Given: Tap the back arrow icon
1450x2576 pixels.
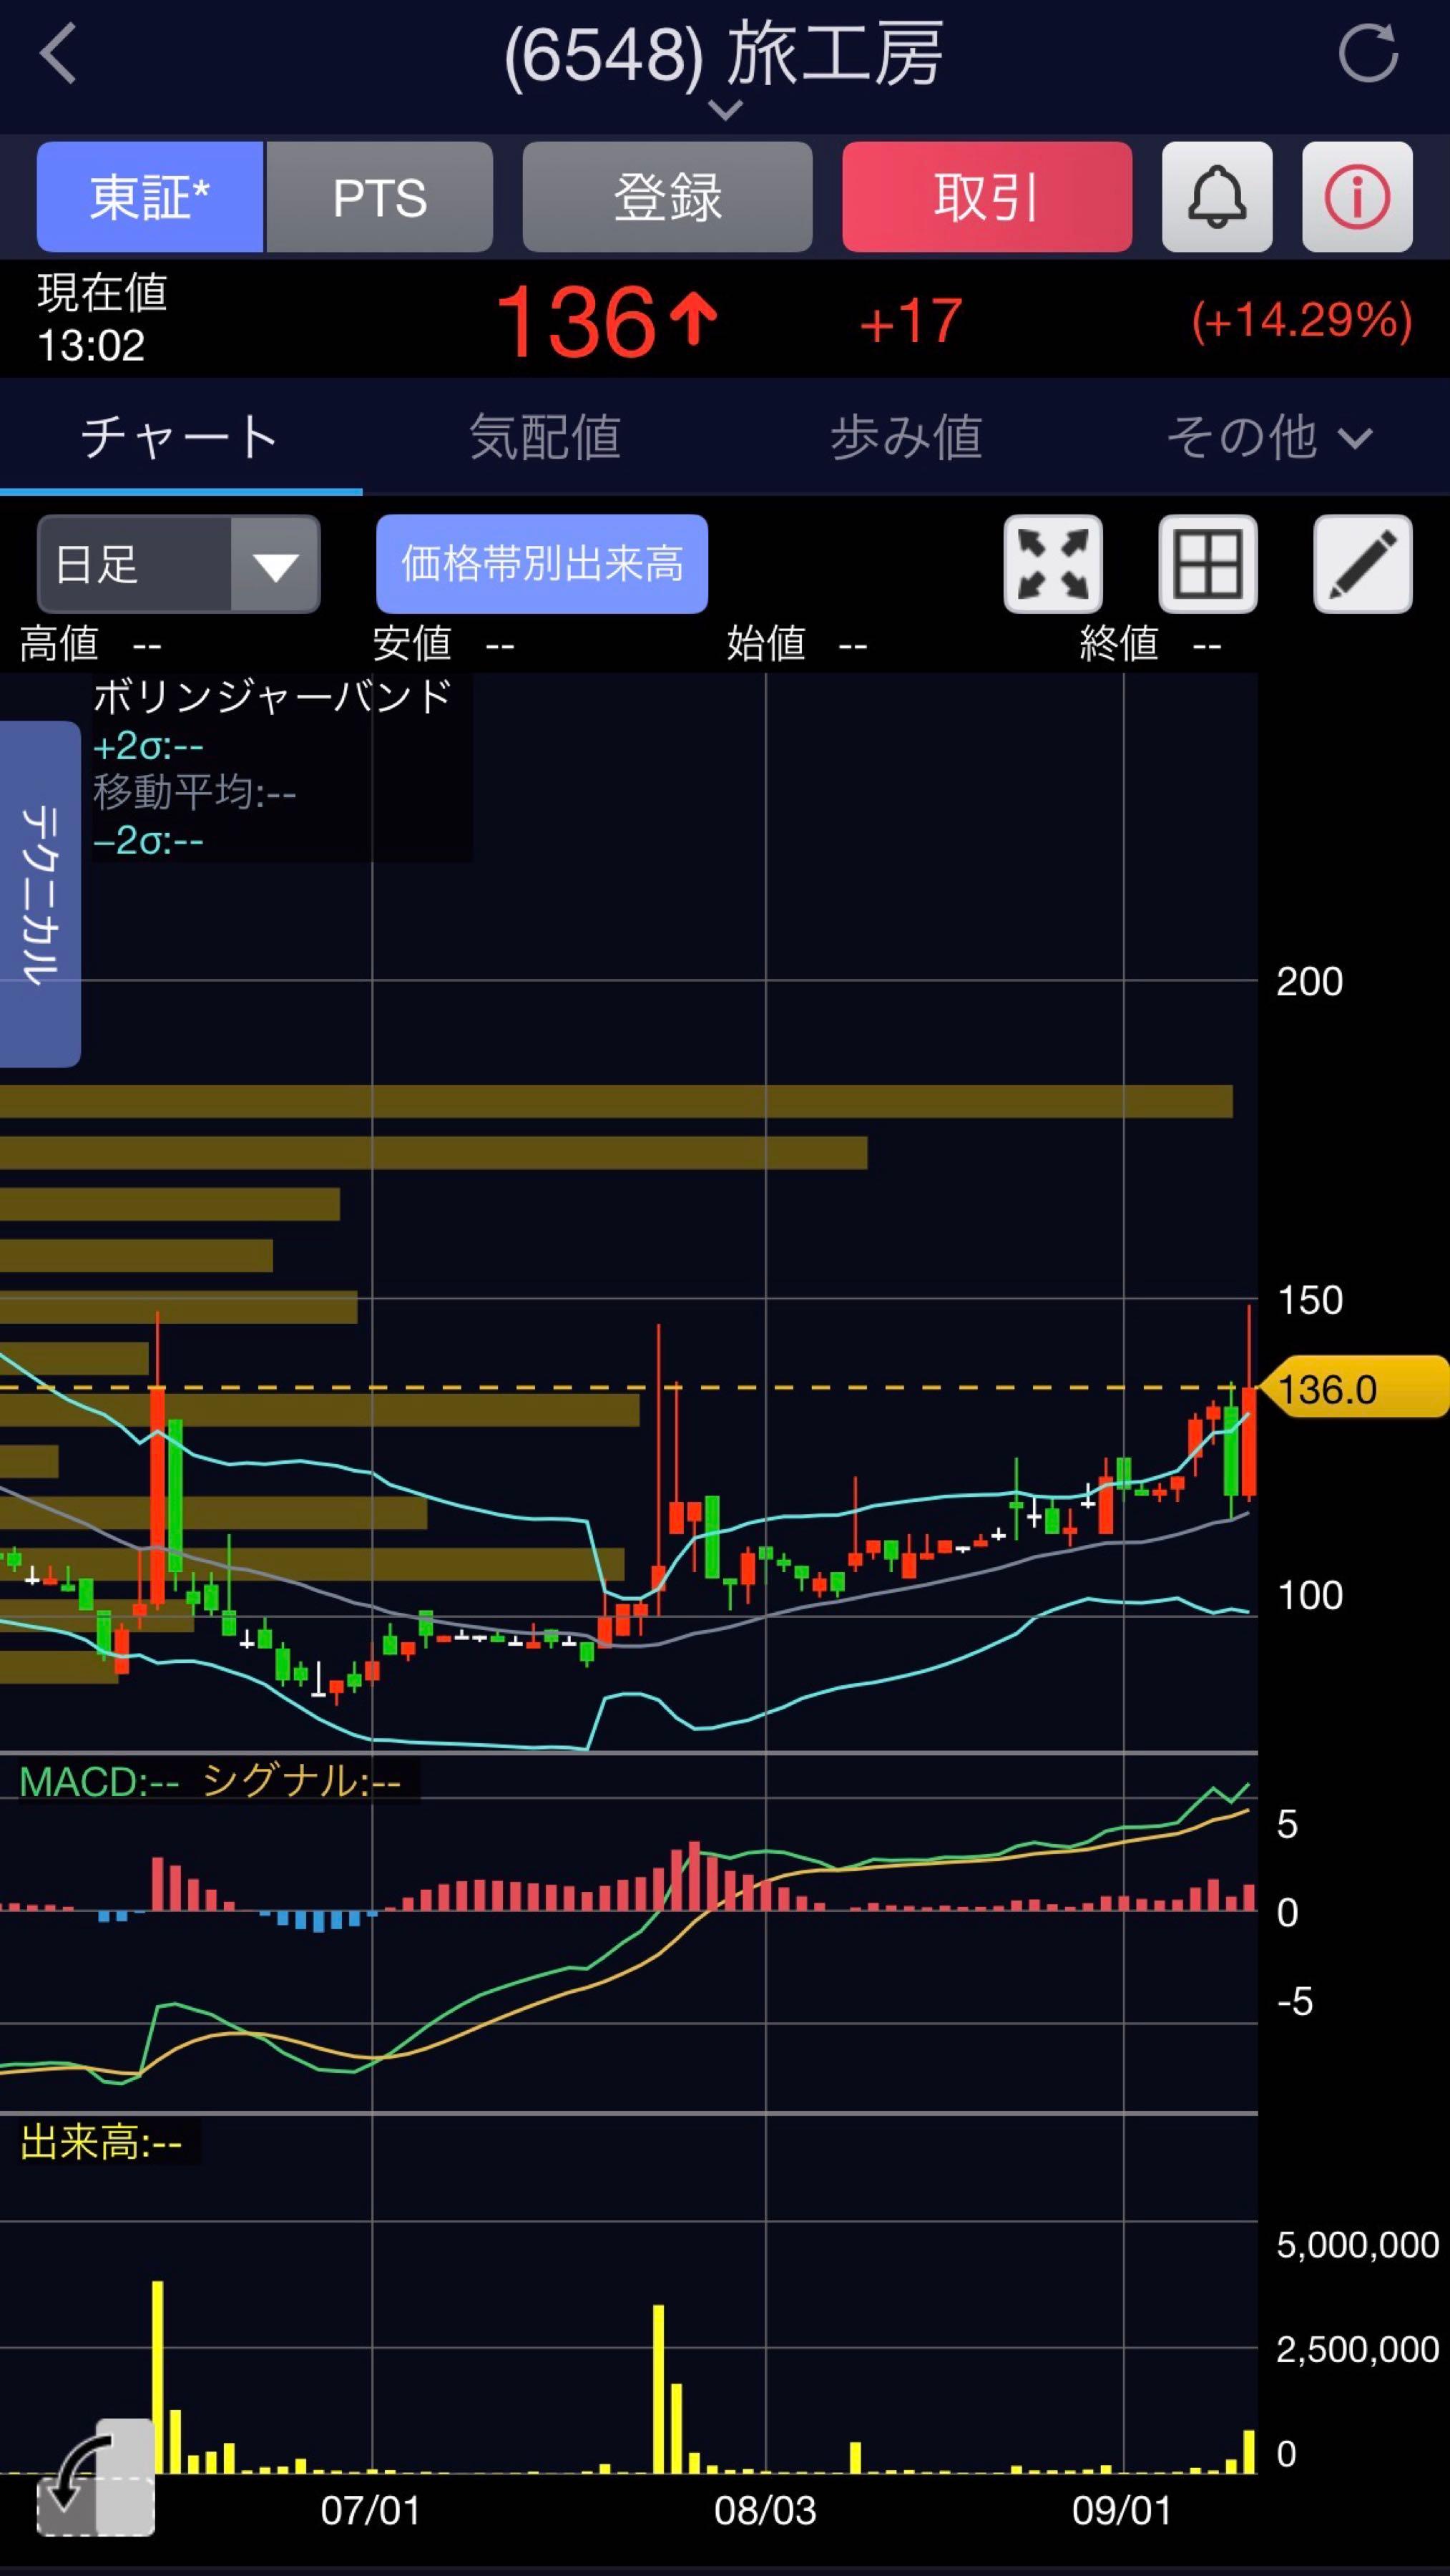Looking at the screenshot, I should pyautogui.click(x=58, y=54).
